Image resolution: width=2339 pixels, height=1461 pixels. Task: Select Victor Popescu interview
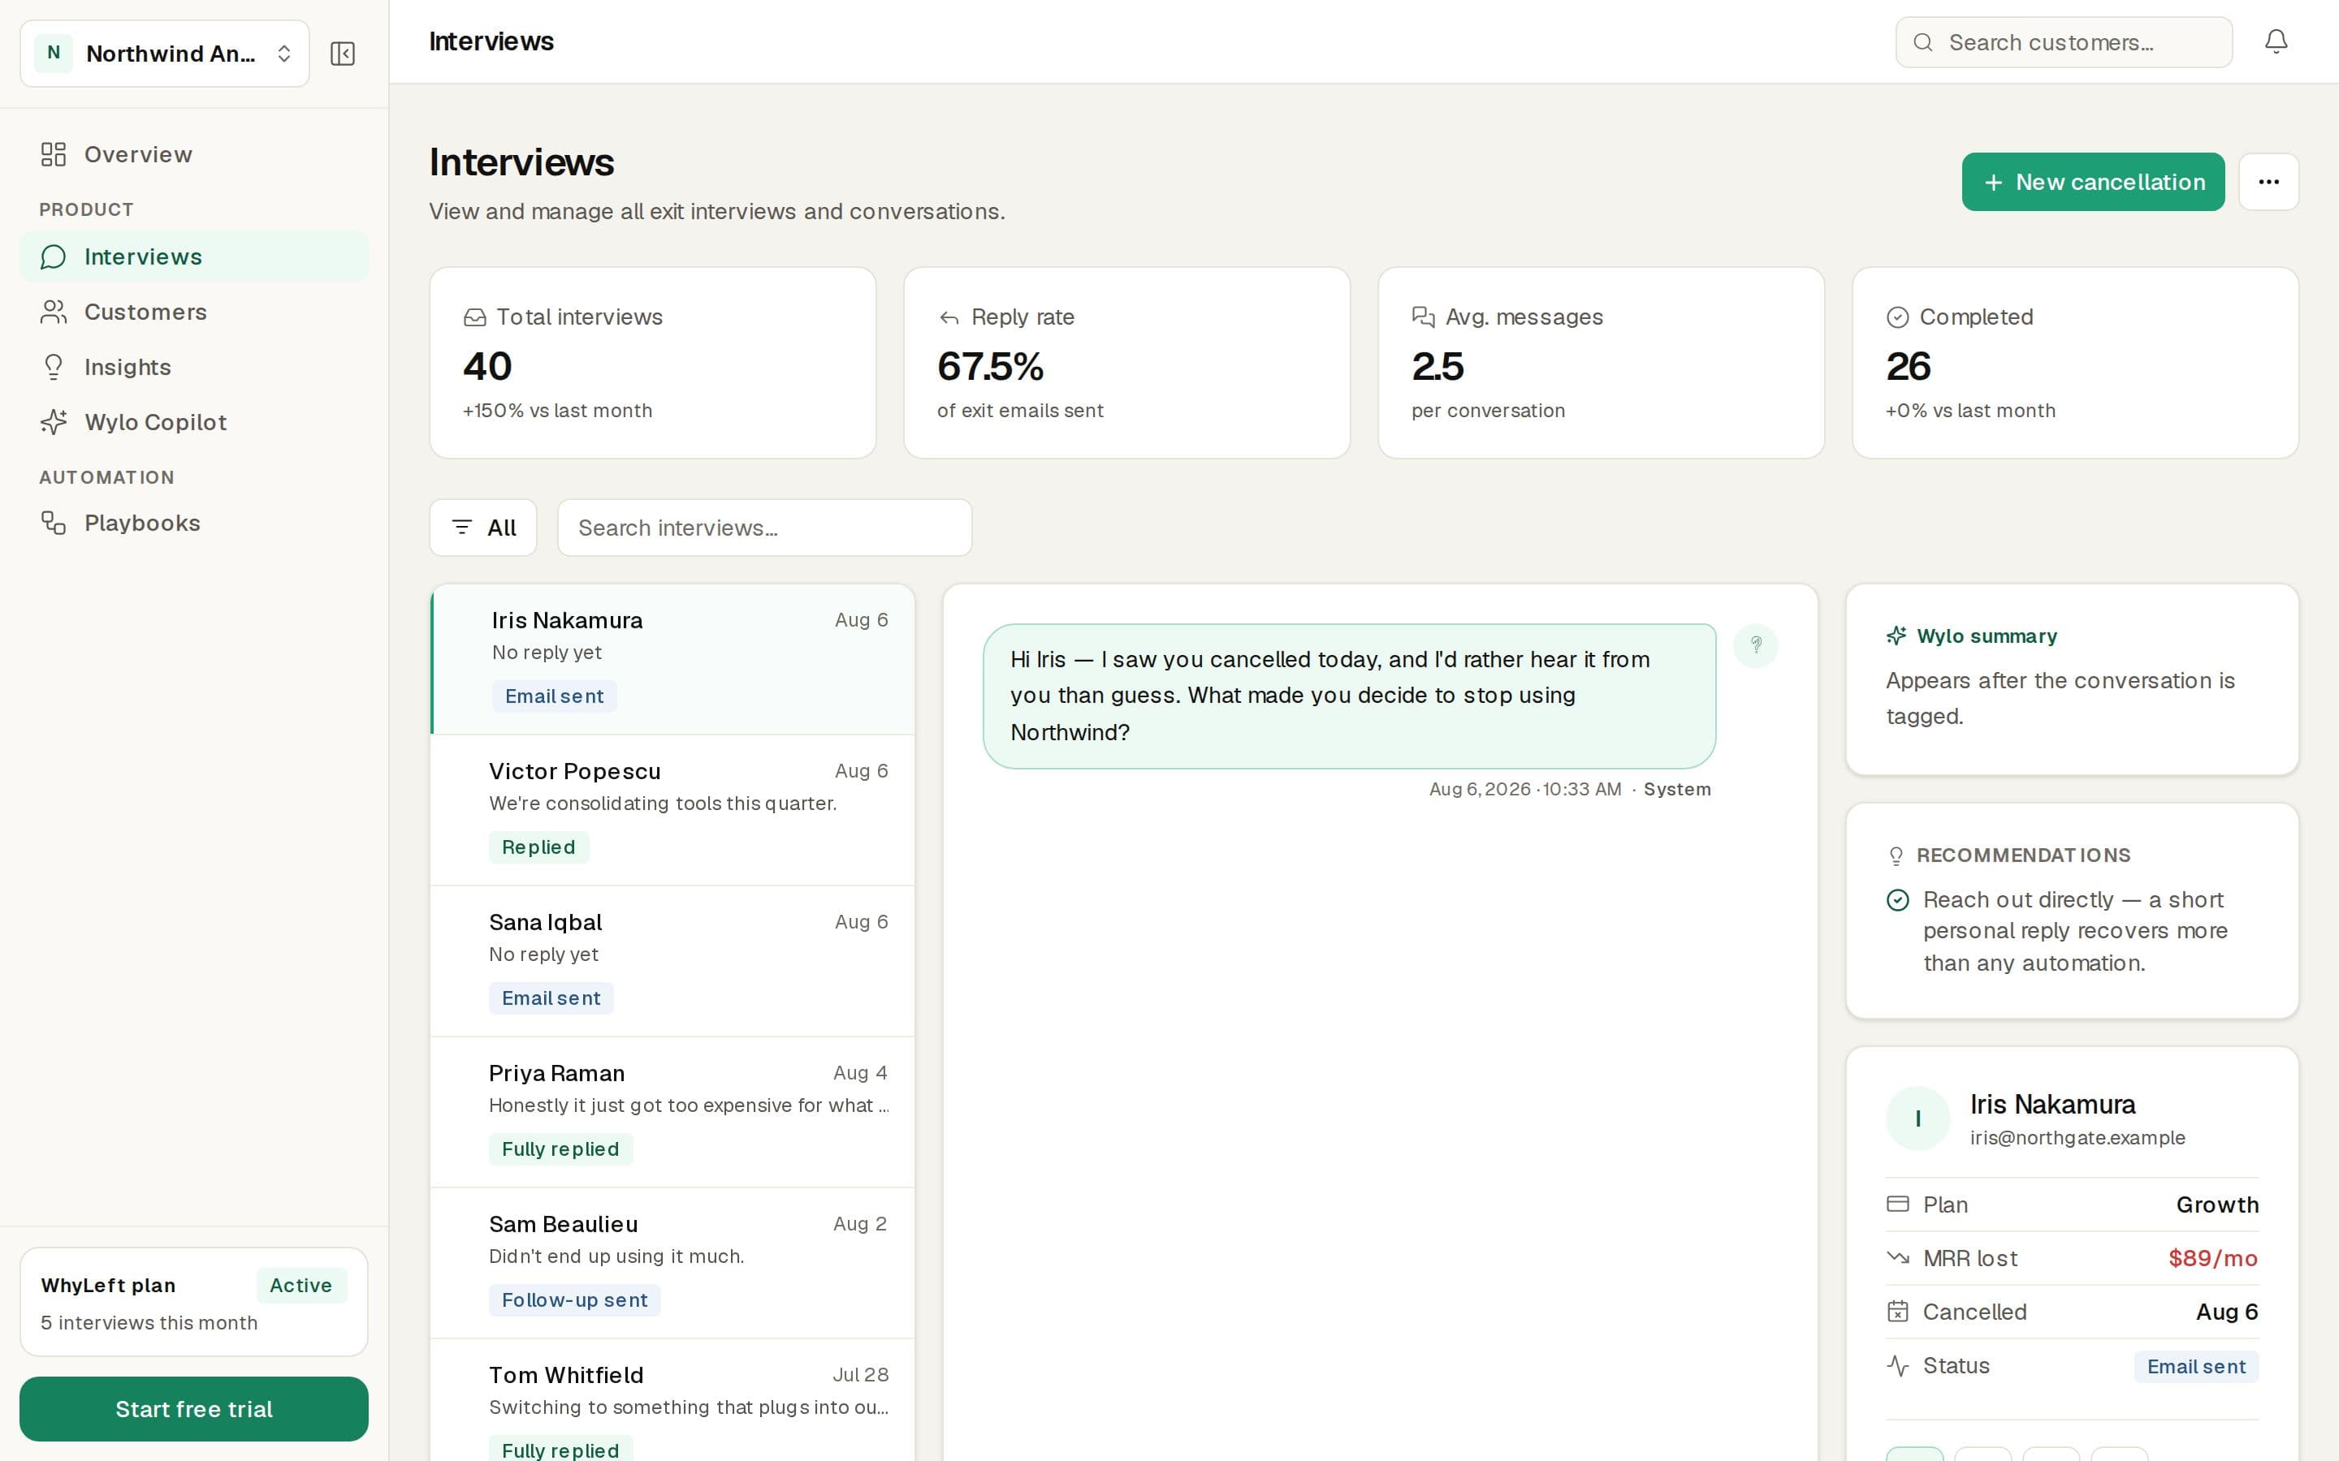[672, 810]
